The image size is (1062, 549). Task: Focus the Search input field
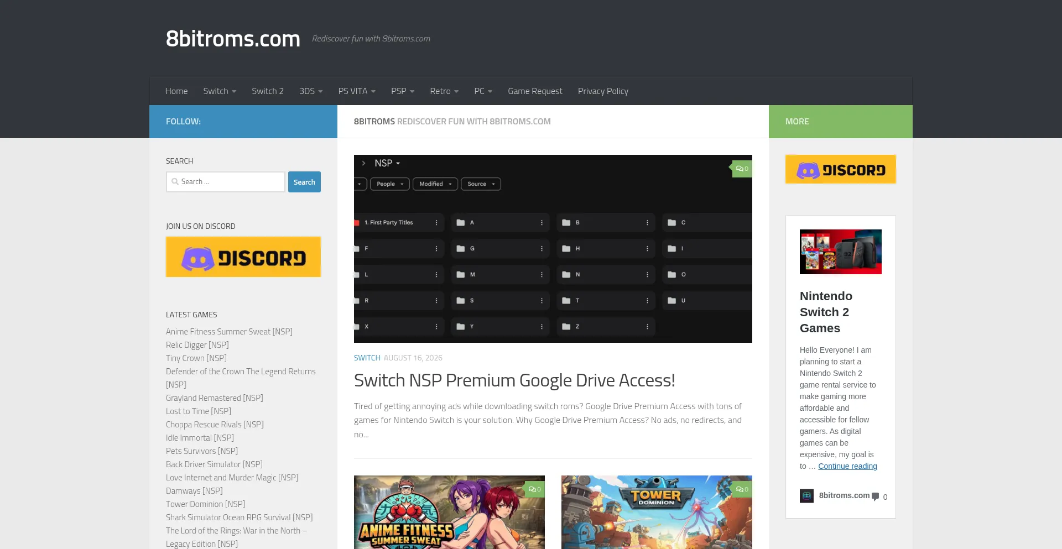coord(226,182)
